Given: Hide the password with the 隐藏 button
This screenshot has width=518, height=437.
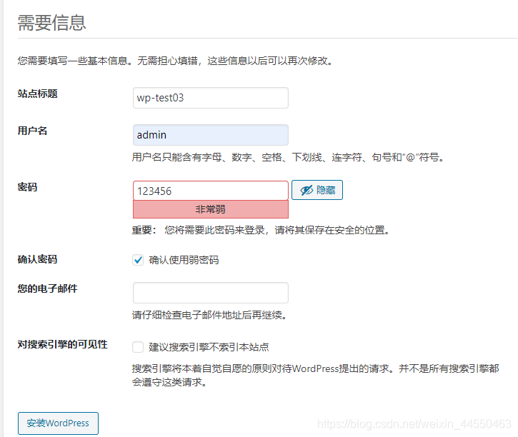Looking at the screenshot, I should point(317,190).
